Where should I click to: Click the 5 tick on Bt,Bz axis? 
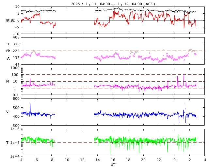click(18, 13)
